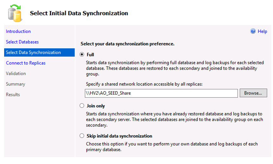Click the Join only description paragraph
Screen dimensions: 273x164
(175, 120)
